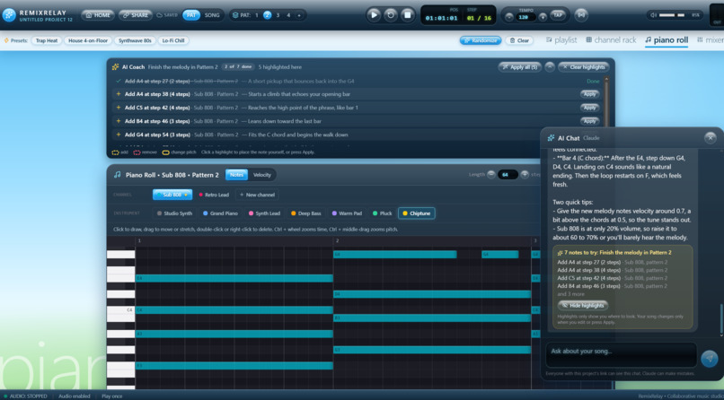Open the piano roll tab
This screenshot has height=400, width=724.
coord(667,40)
